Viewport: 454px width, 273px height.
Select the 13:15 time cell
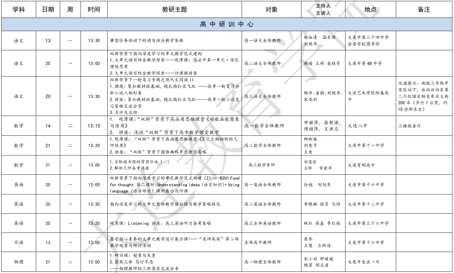[94, 126]
